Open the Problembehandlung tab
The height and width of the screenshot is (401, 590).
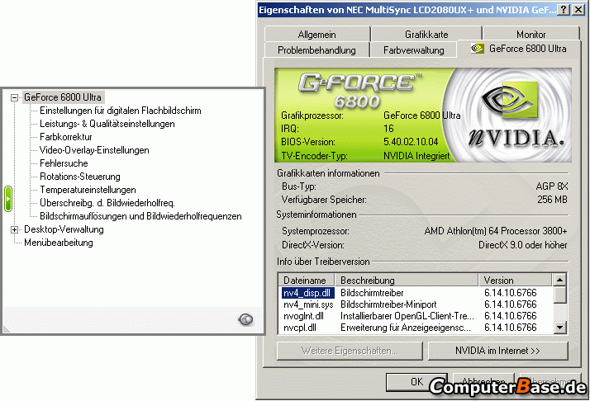click(316, 50)
